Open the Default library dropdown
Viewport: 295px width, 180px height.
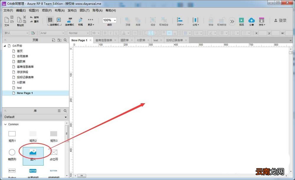coord(35,117)
